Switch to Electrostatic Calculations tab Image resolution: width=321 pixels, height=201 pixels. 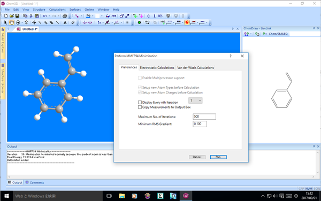[157, 68]
